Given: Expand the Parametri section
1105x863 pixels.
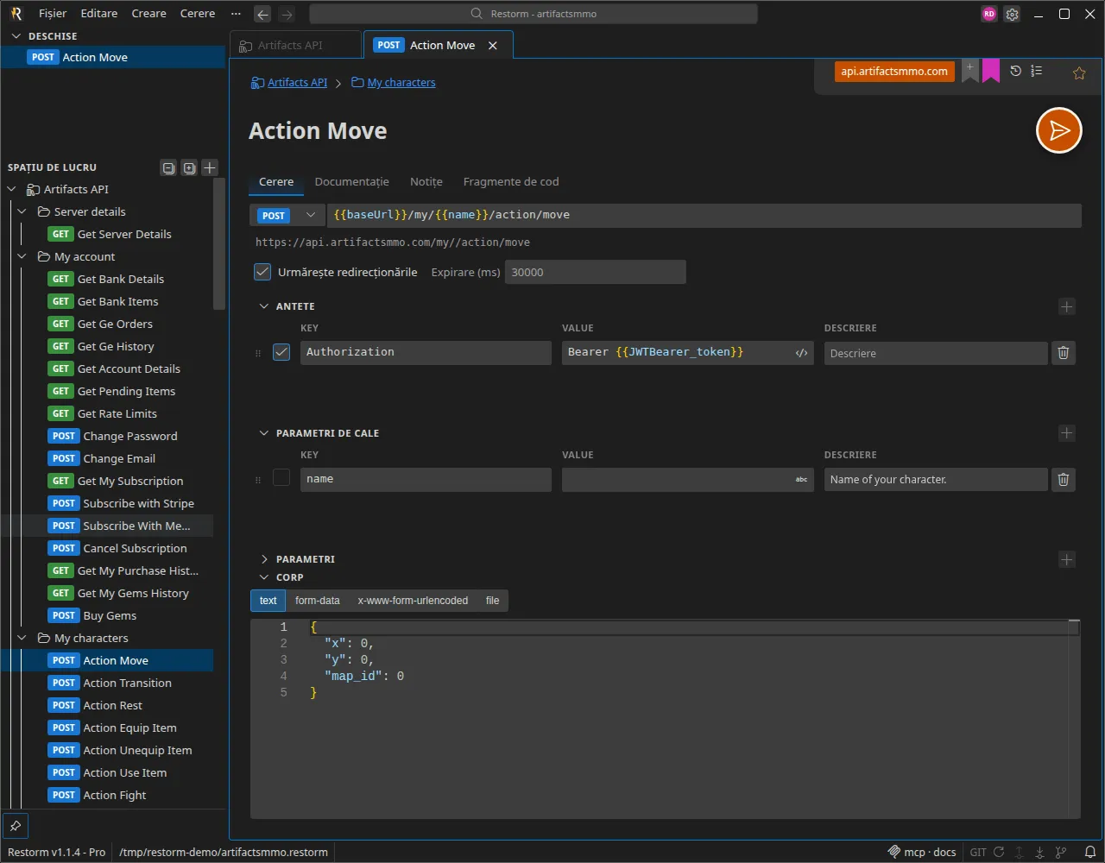Looking at the screenshot, I should tap(264, 559).
